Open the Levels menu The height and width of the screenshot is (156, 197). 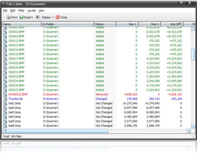32,11
